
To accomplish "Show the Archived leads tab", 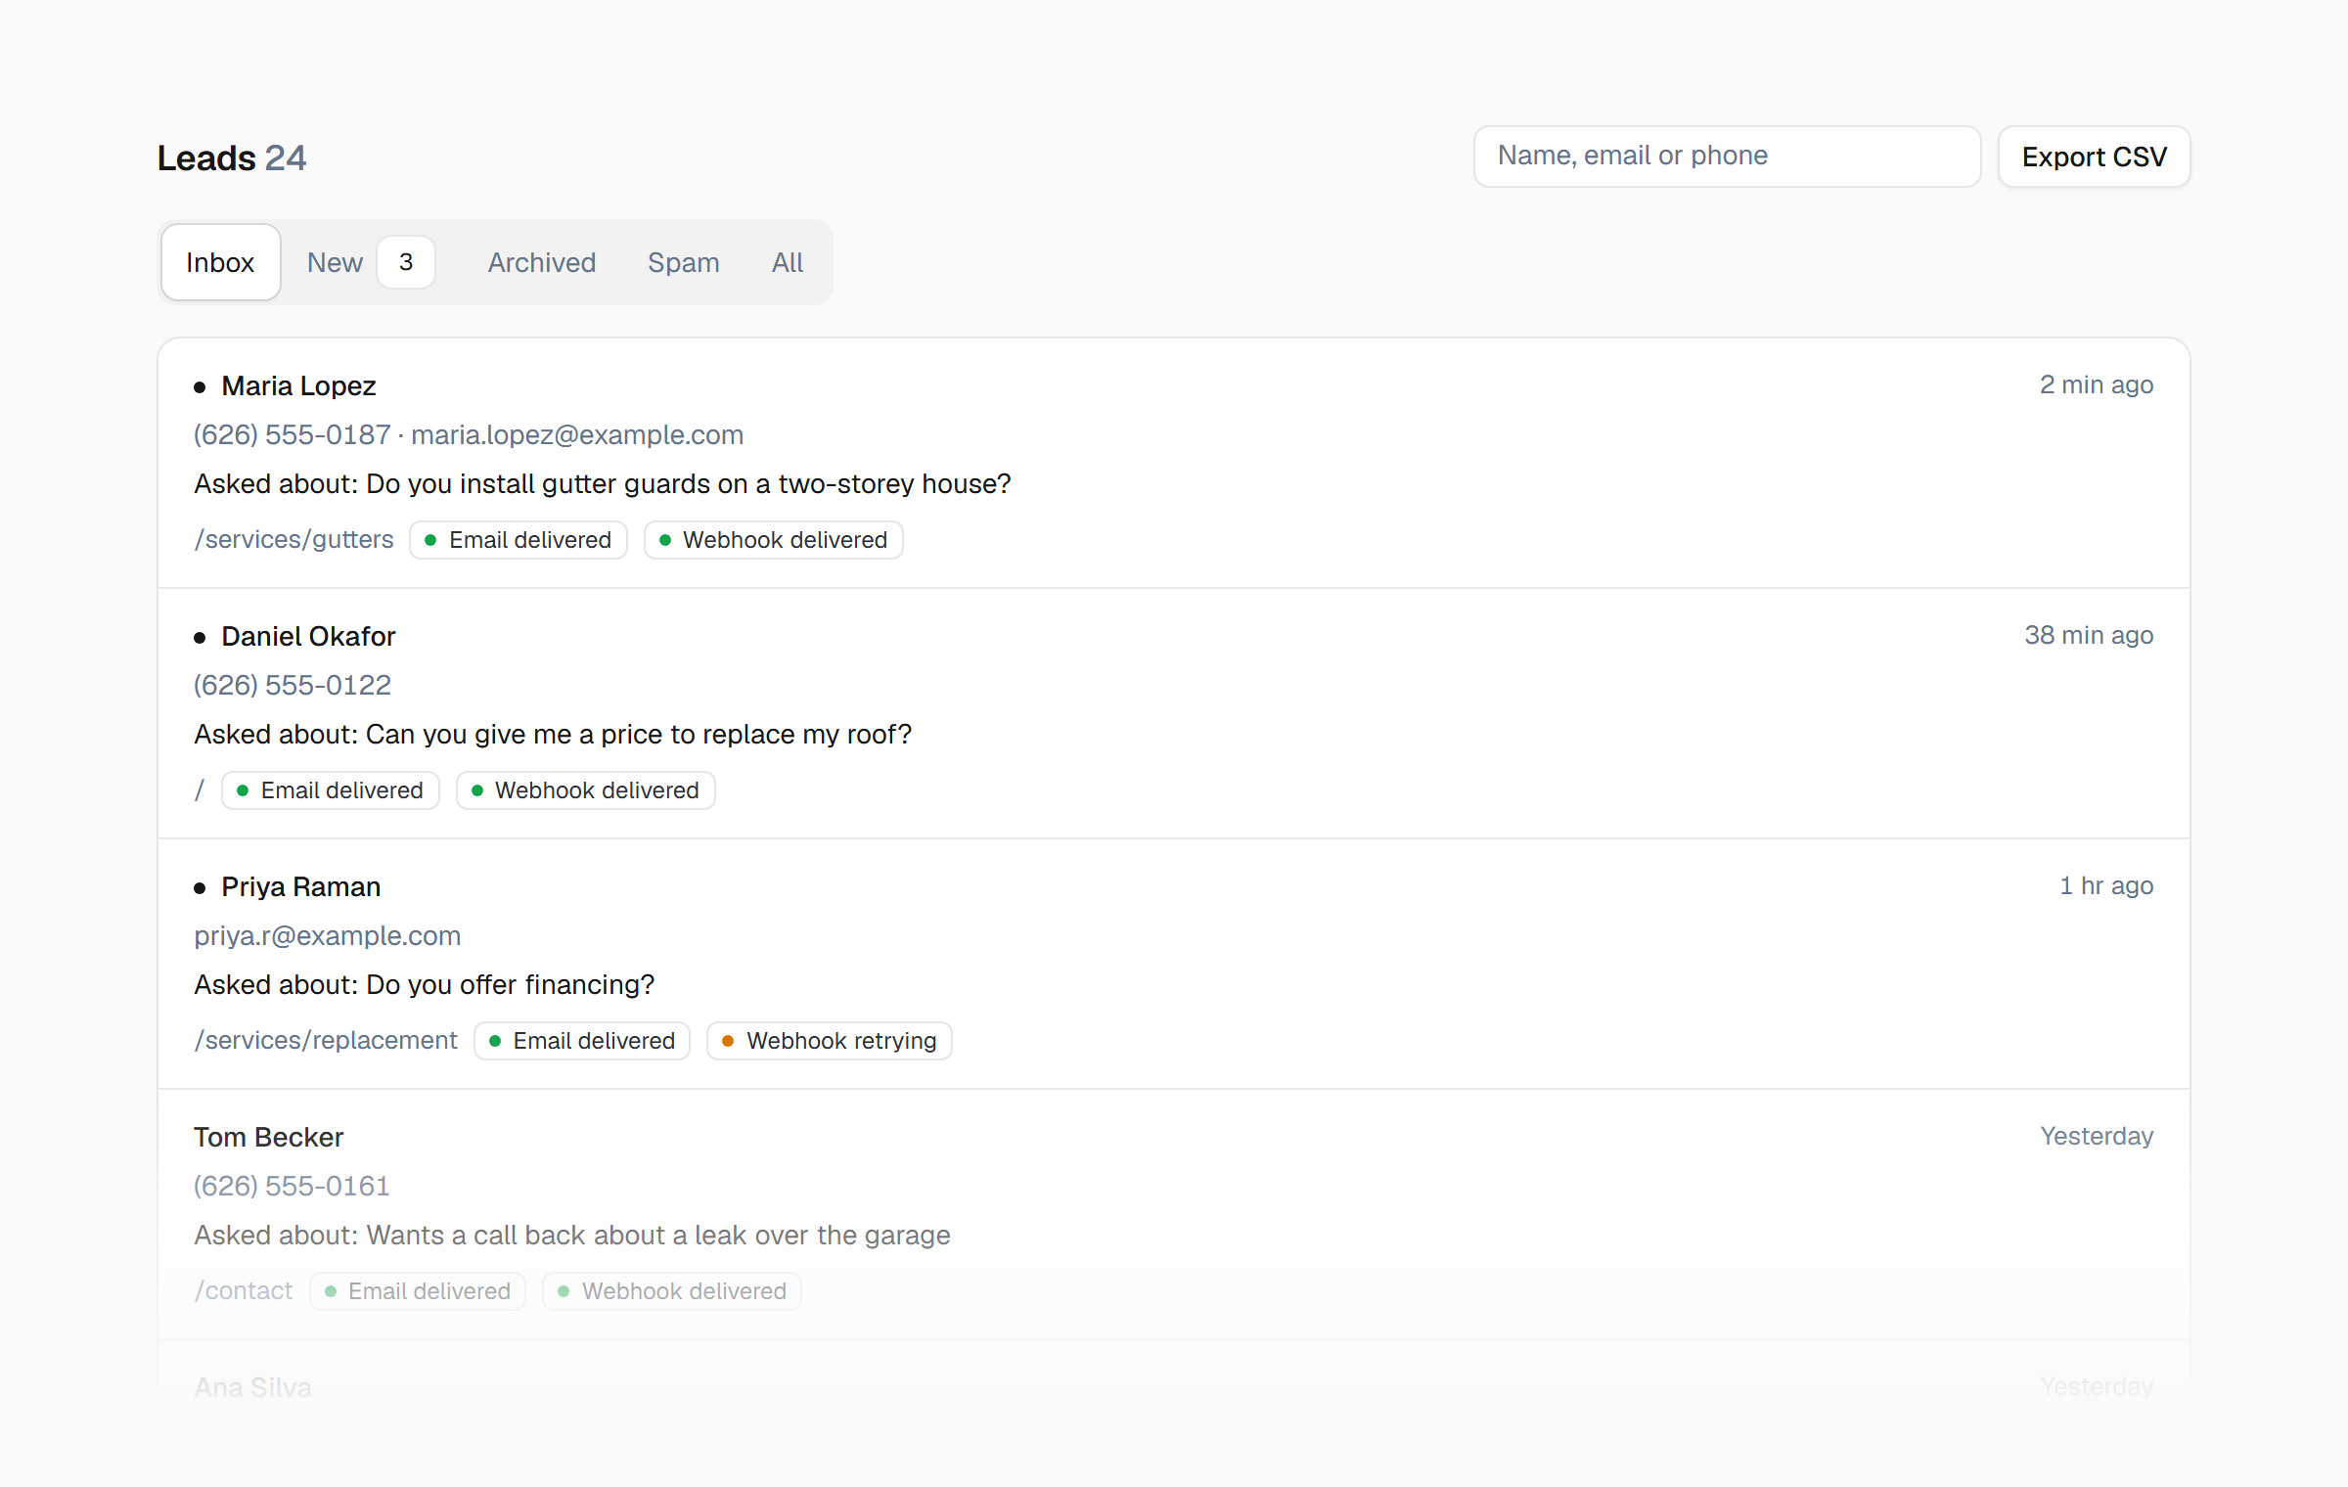I will tap(542, 262).
